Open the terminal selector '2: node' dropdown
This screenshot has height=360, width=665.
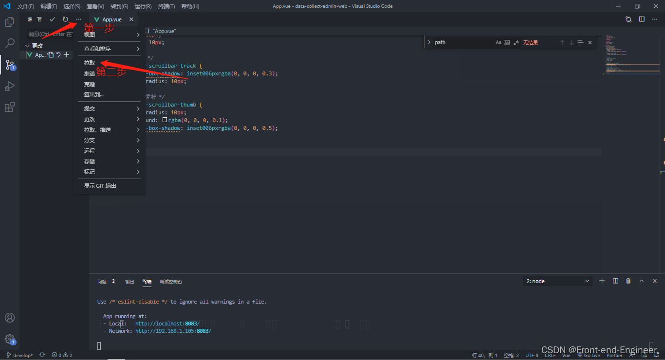(558, 281)
